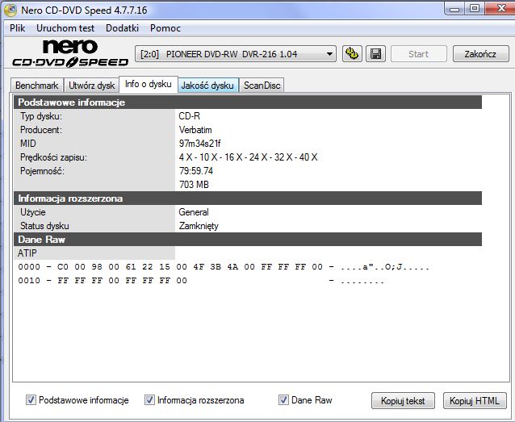Click the Start button
The height and width of the screenshot is (422, 515).
point(419,54)
